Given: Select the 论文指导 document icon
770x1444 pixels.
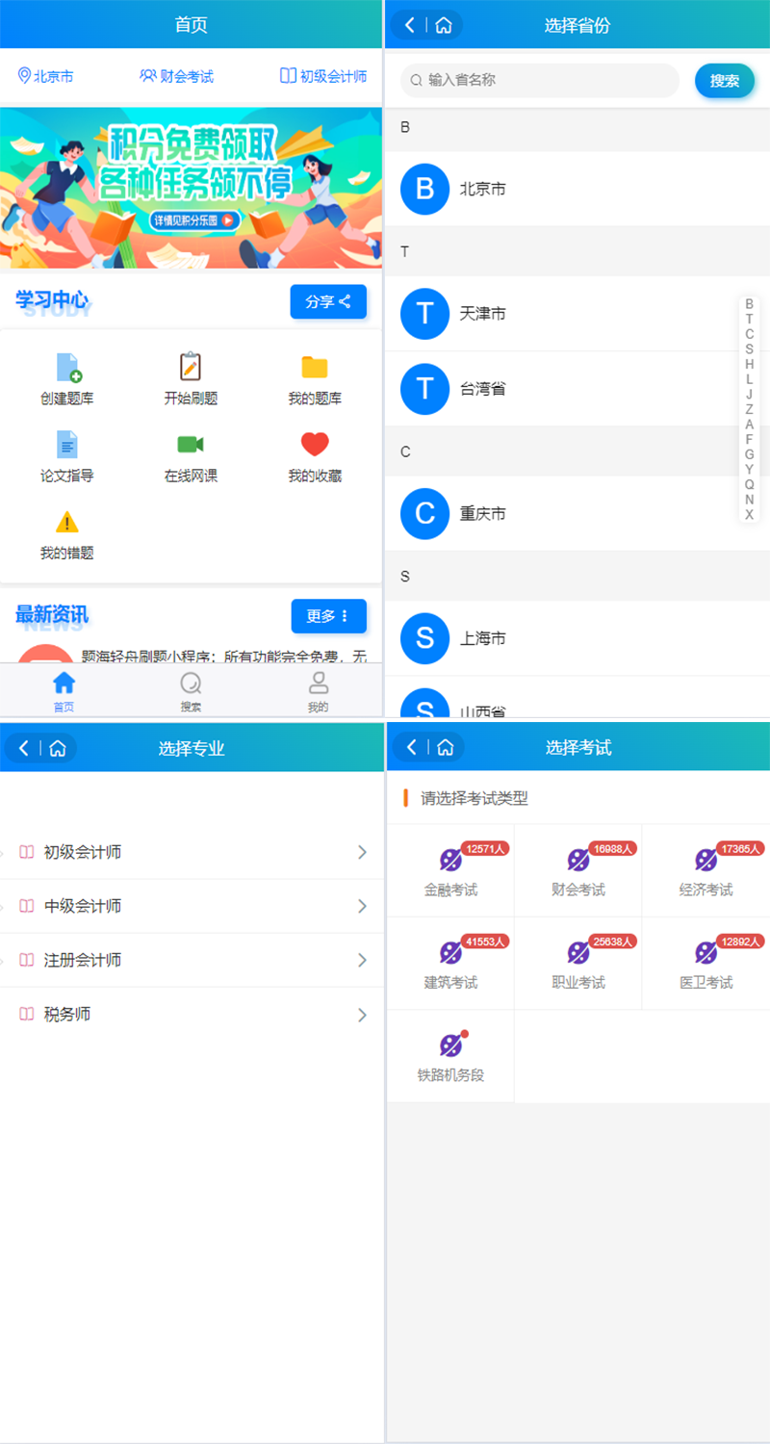Looking at the screenshot, I should [67, 444].
